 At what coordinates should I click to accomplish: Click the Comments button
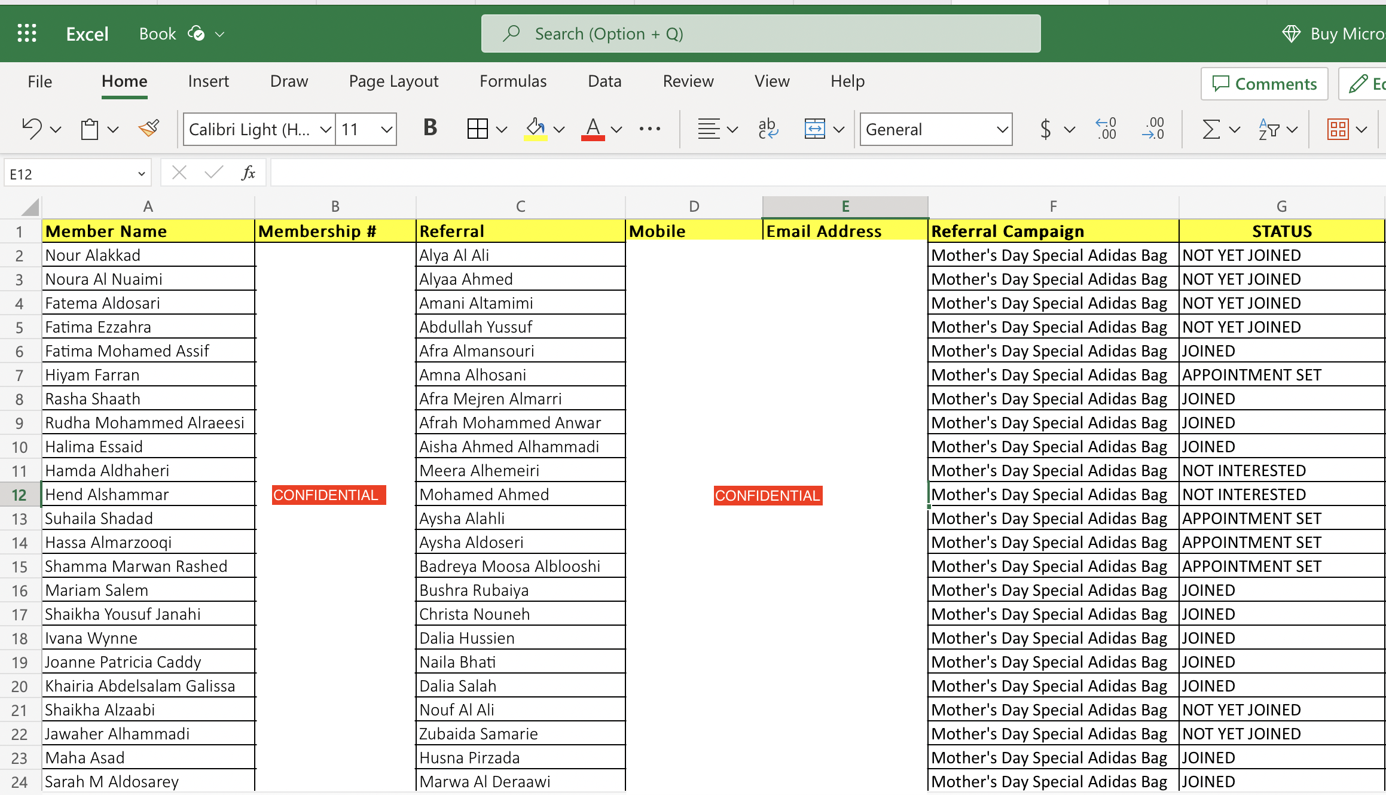click(1264, 84)
